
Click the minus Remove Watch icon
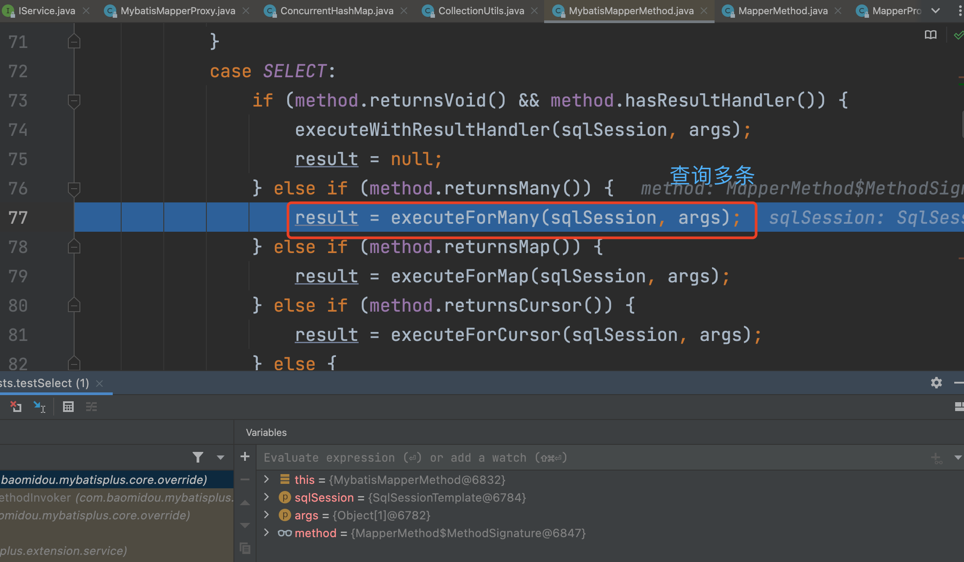[x=245, y=479]
